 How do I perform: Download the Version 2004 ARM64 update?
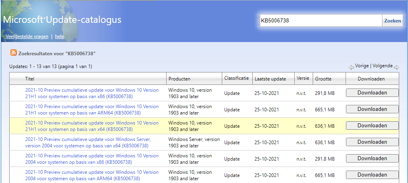point(372,175)
